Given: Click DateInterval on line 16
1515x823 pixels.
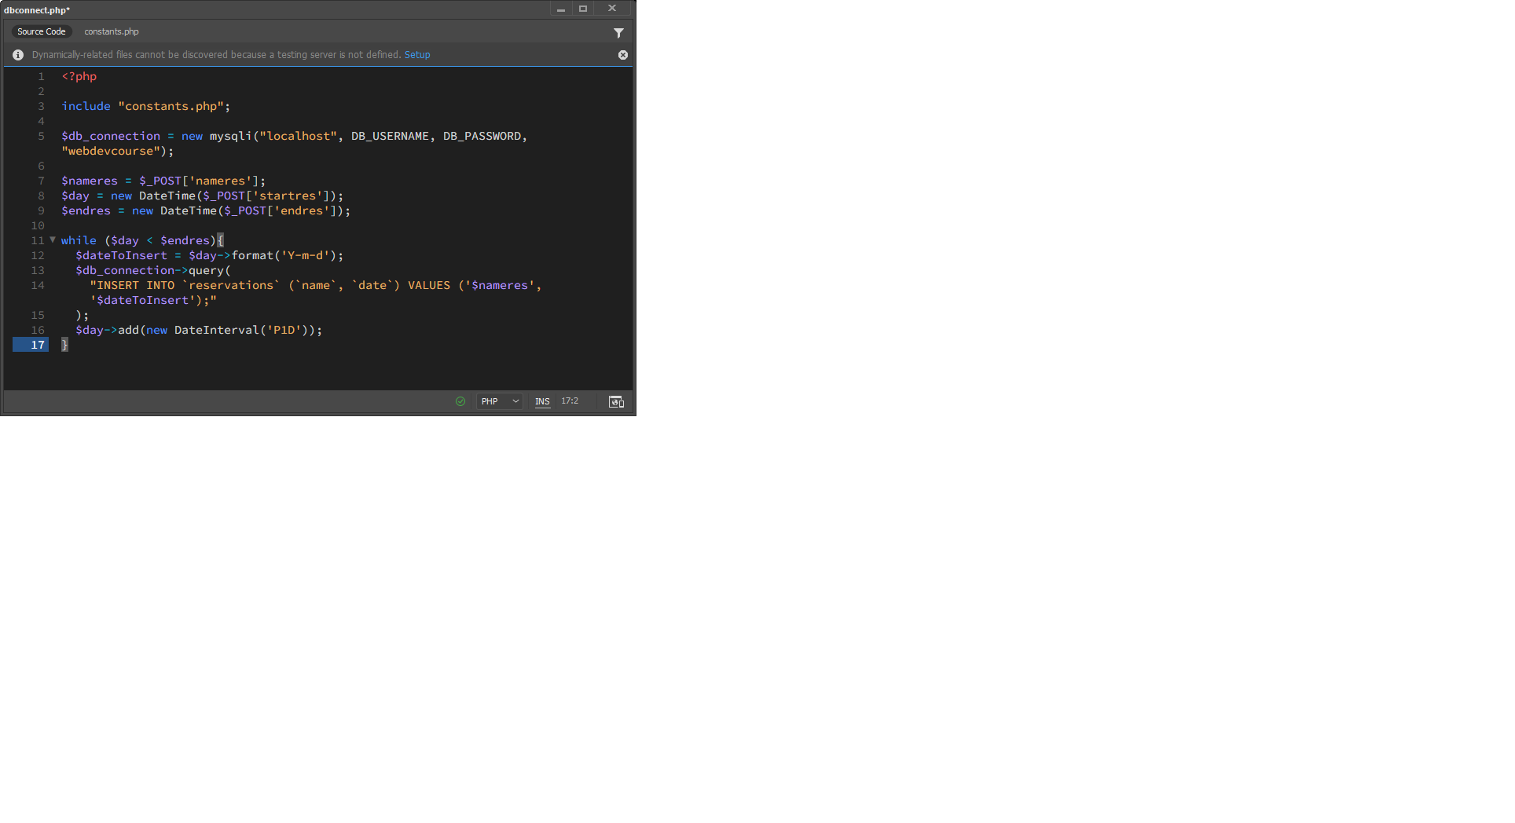Looking at the screenshot, I should 217,330.
